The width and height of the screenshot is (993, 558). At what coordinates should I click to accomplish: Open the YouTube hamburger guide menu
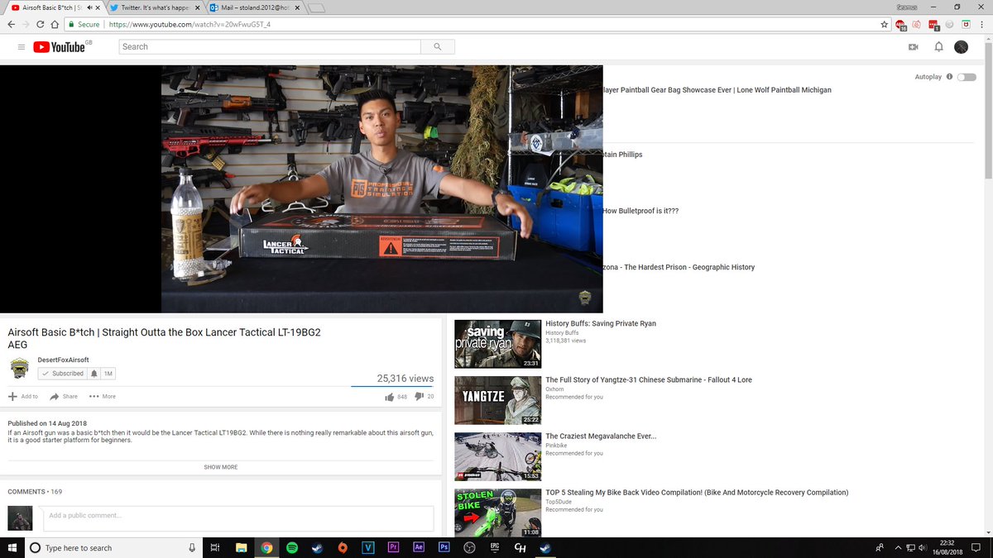coord(22,47)
